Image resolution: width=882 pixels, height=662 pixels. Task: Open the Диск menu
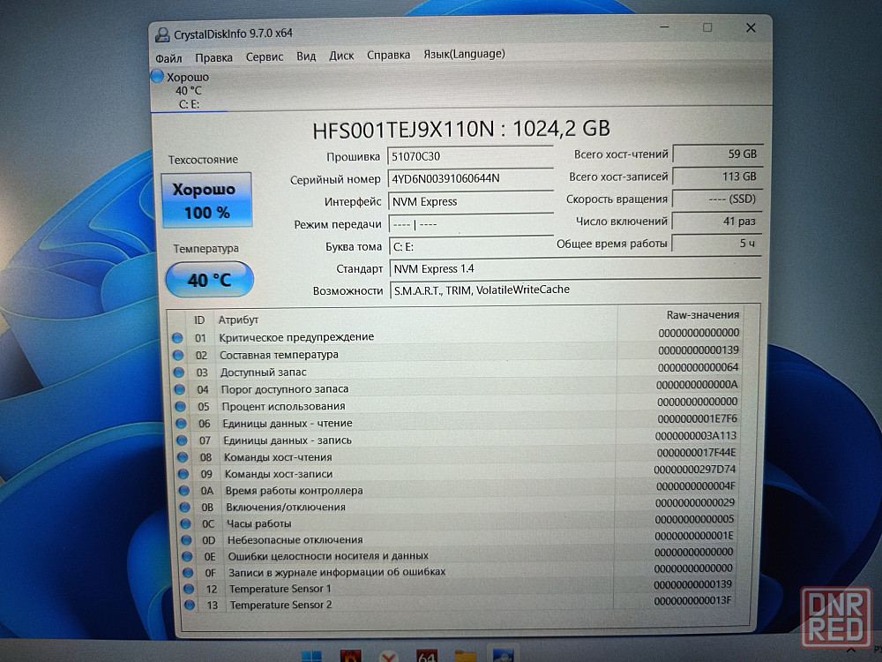[x=341, y=56]
